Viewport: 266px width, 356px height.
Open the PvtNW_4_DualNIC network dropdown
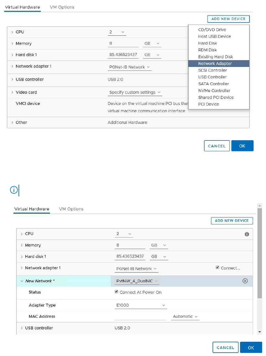(137, 281)
